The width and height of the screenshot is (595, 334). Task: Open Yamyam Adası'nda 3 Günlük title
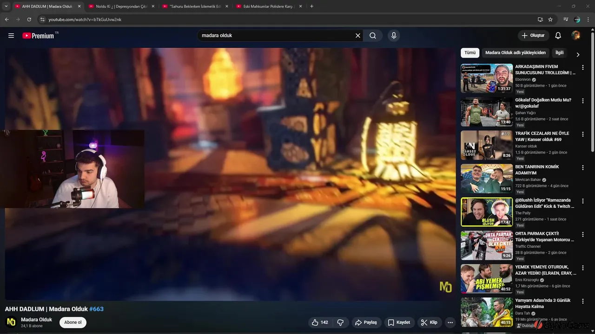543,303
